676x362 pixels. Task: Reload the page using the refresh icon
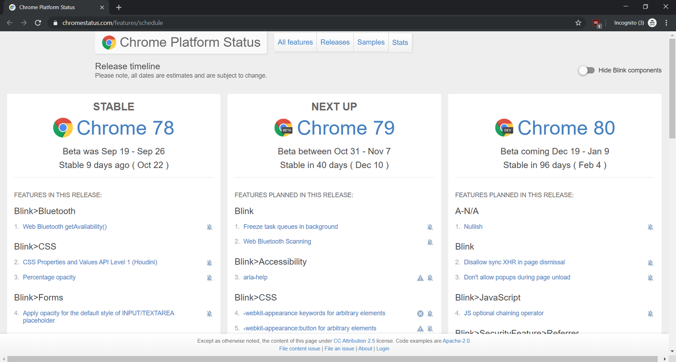click(x=38, y=23)
